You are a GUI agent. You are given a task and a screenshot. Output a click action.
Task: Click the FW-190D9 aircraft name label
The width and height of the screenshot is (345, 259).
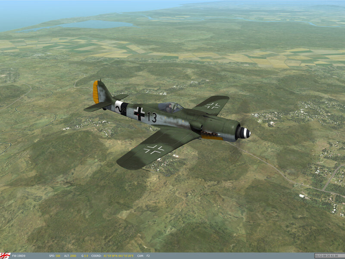tap(19, 256)
